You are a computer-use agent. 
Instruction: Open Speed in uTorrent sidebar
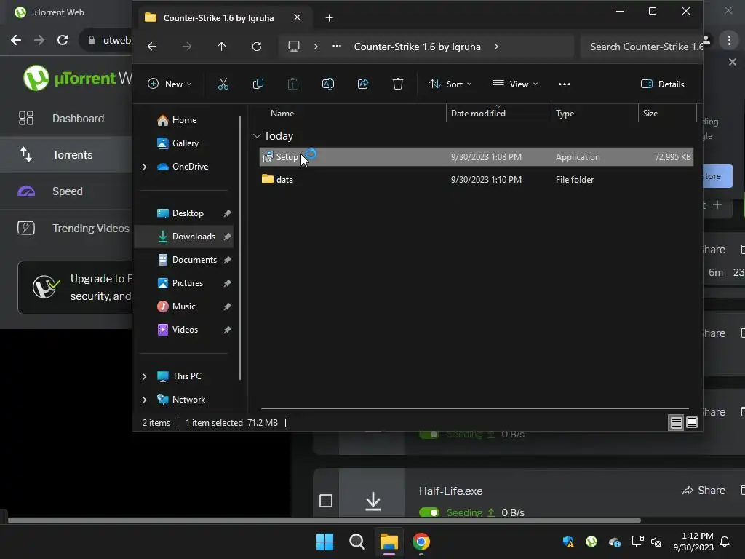[x=66, y=191]
